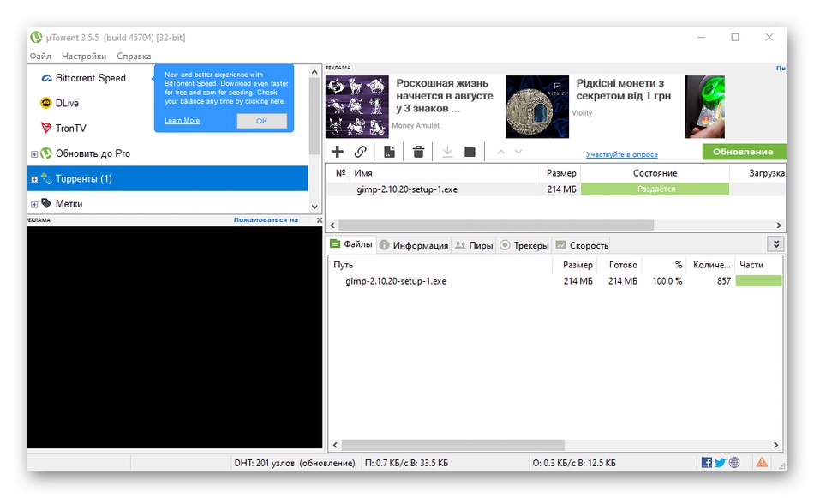This screenshot has height=498, width=814.
Task: Click the Add Torrent from URL link icon
Action: pos(360,152)
